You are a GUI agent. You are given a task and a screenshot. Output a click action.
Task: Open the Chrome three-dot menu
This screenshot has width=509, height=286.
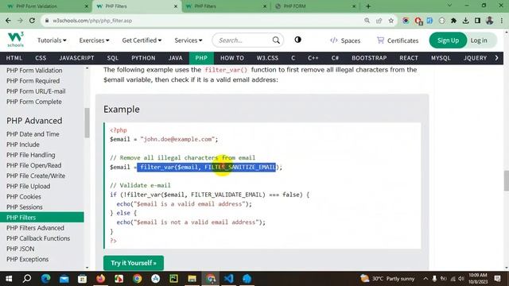click(x=502, y=21)
